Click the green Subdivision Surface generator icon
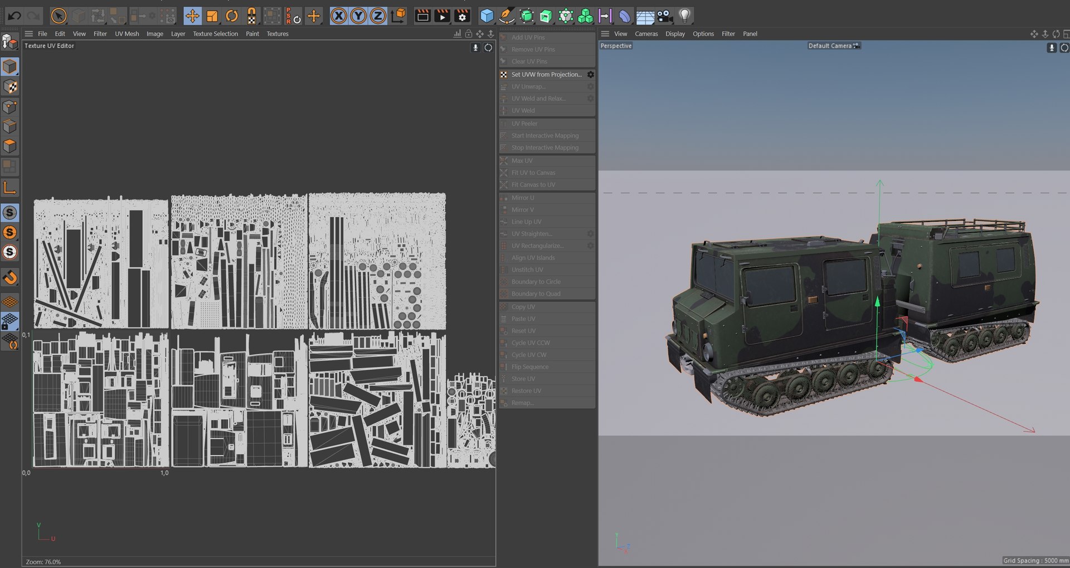Viewport: 1070px width, 568px height. pyautogui.click(x=527, y=16)
